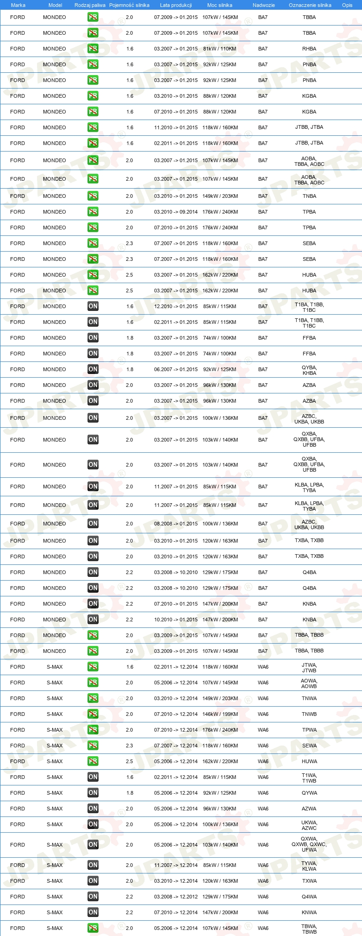The width and height of the screenshot is (362, 936).
Task: Select petrol icon in S-MAX TNWA row
Action: pos(93,698)
